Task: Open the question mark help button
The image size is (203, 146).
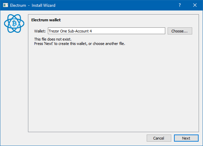Action: [180, 5]
